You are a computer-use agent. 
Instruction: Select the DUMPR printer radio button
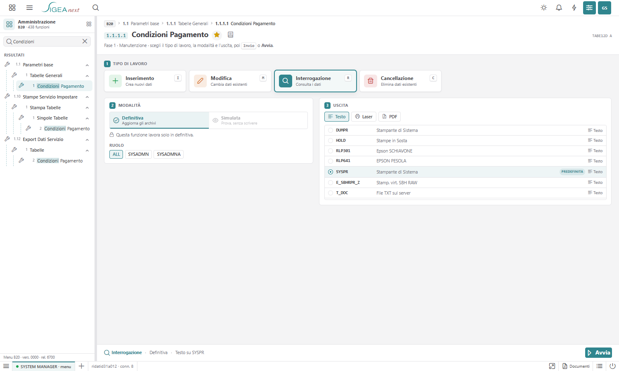tap(331, 130)
